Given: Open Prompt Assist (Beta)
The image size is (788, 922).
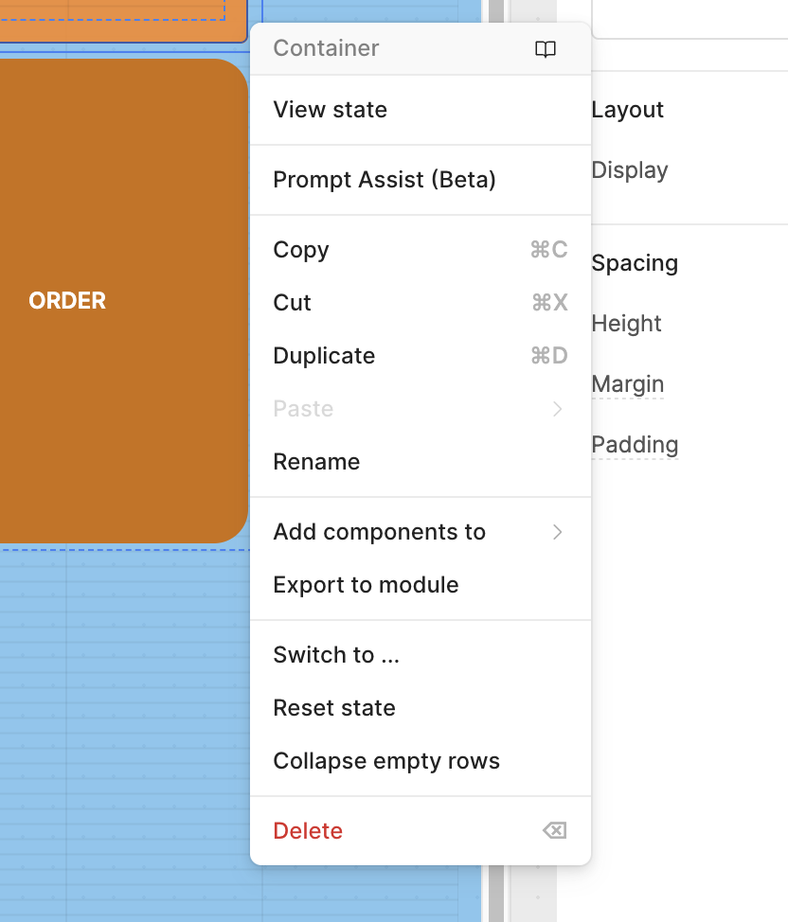Looking at the screenshot, I should [385, 180].
